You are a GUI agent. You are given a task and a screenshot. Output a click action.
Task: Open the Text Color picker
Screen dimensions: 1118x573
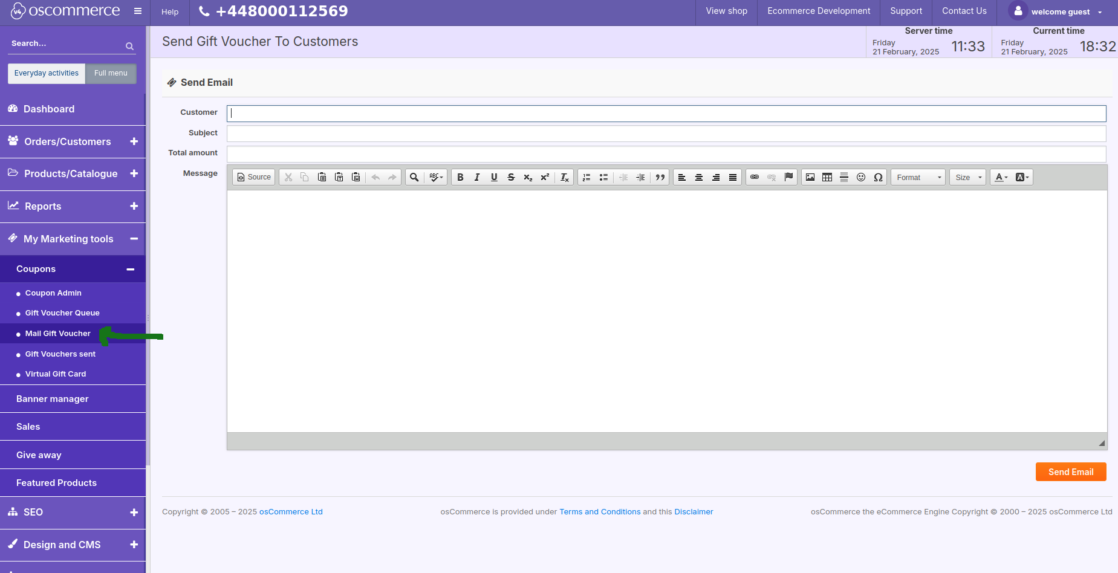pyautogui.click(x=1001, y=177)
